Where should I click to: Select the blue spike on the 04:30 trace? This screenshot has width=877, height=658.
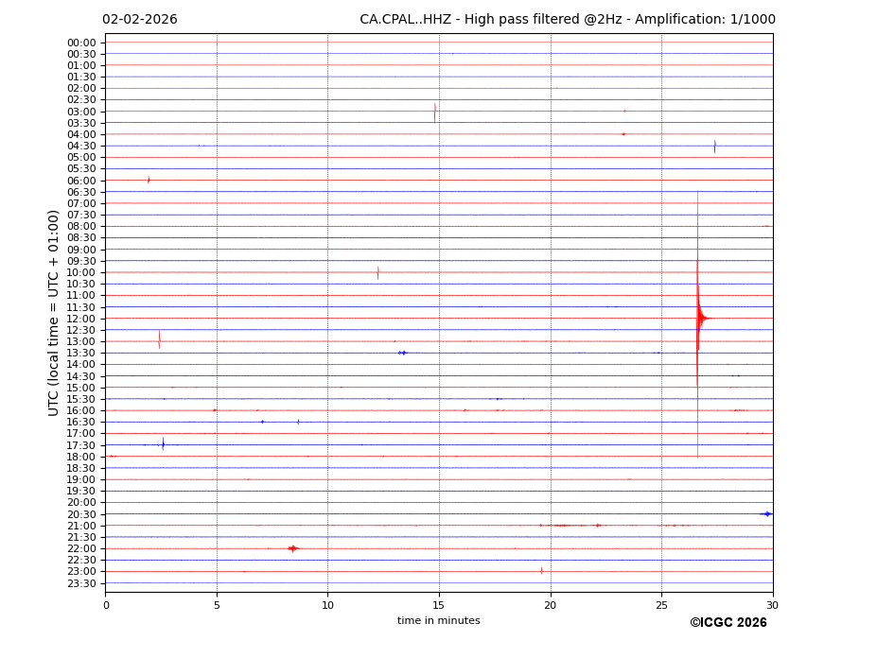714,147
